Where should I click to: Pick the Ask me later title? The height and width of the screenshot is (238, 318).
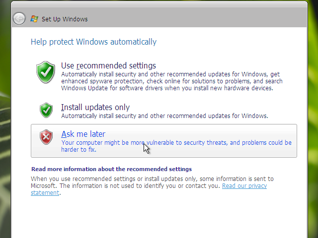tap(83, 134)
